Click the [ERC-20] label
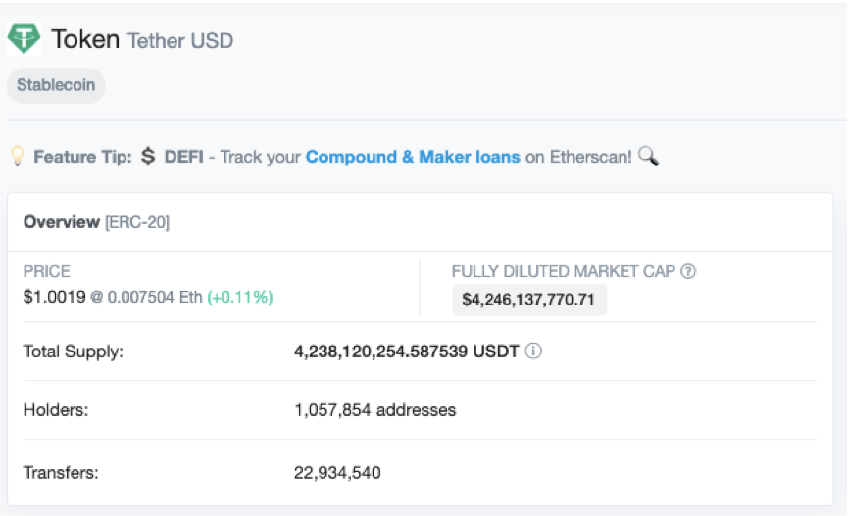 coord(137,222)
